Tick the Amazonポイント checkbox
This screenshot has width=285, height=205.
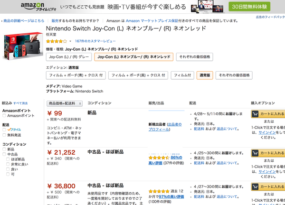4,116
